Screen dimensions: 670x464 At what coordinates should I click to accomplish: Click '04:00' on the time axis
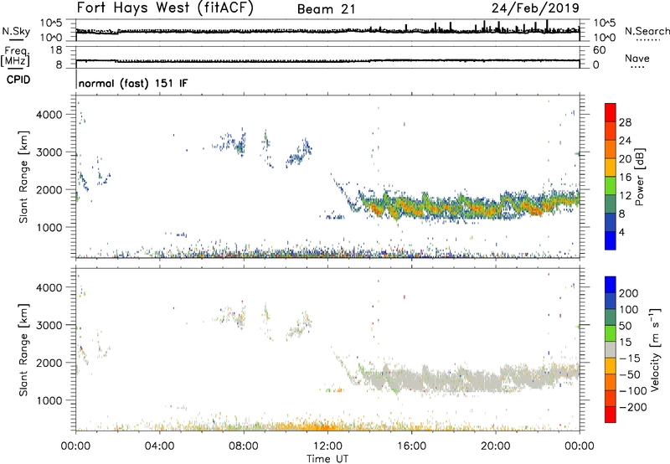pos(160,446)
